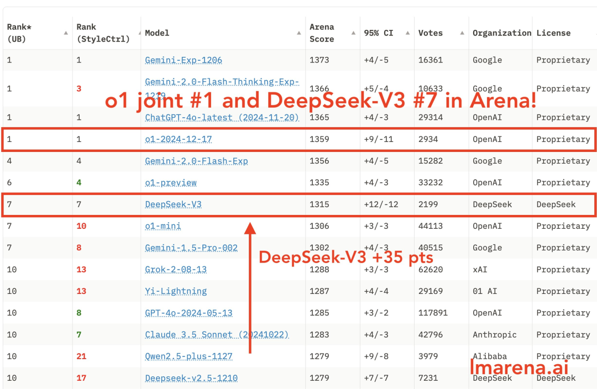The width and height of the screenshot is (597, 389).
Task: Select votes value 42796
Action: coord(431,334)
